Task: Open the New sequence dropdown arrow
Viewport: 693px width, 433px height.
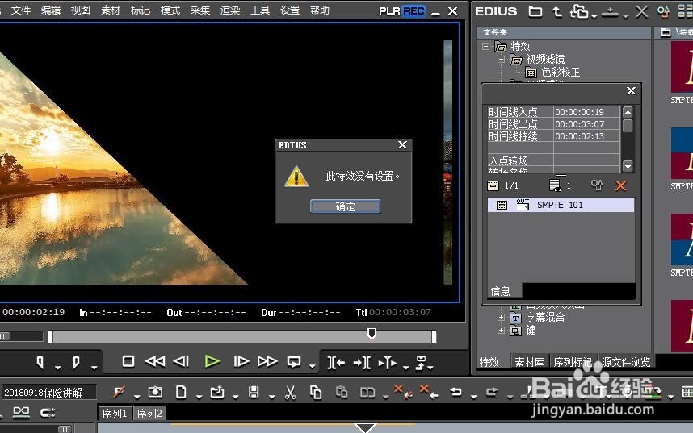Action: click(x=199, y=397)
